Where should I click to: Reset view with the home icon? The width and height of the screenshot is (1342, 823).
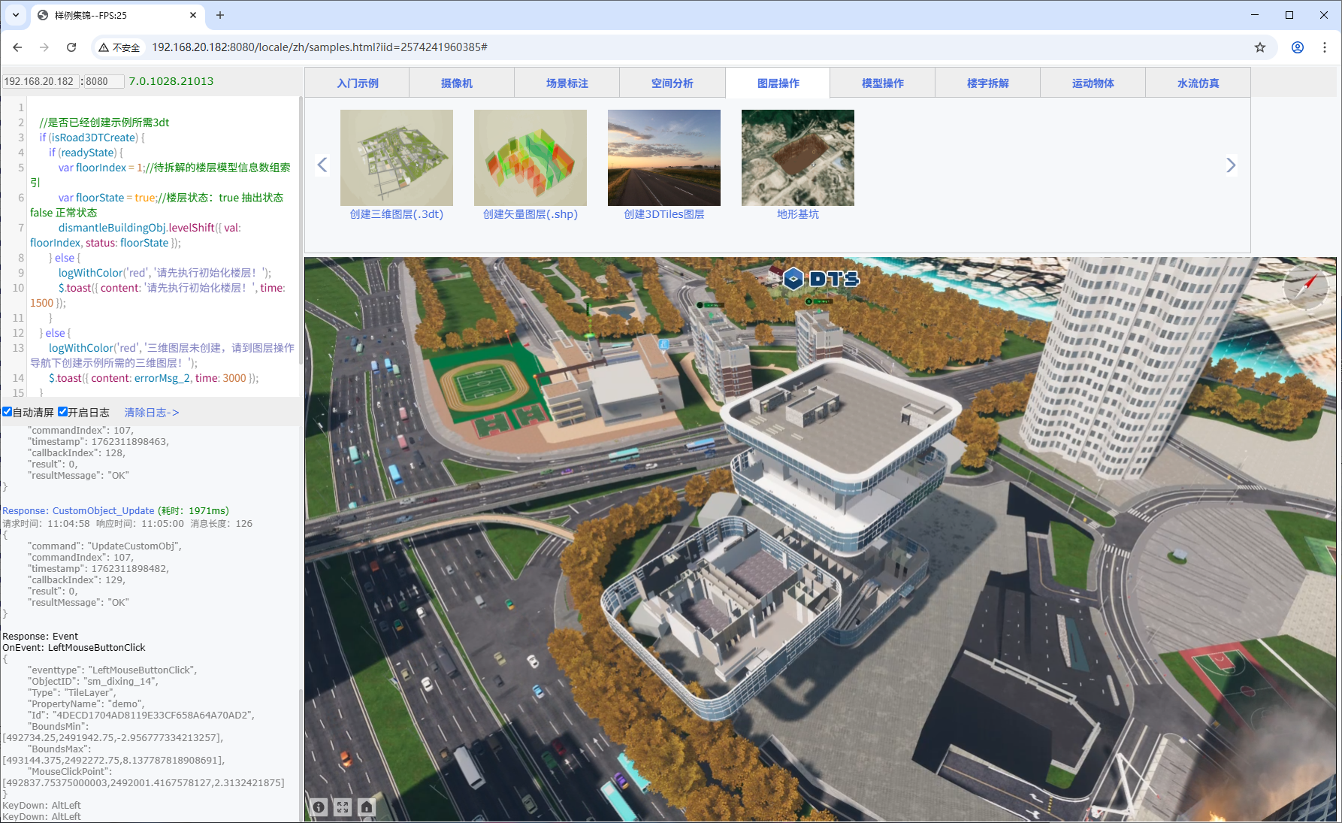(367, 807)
